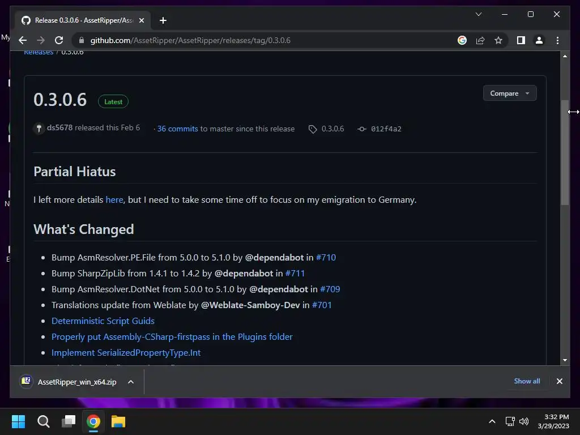Image resolution: width=580 pixels, height=435 pixels.
Task: Open Chrome side panel
Action: pyautogui.click(x=521, y=40)
